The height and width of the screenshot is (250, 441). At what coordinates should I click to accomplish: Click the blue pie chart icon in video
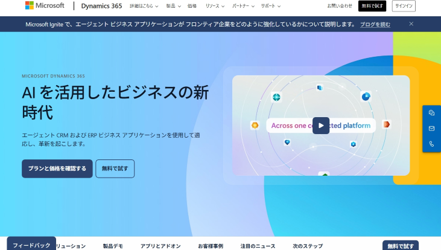366,97
